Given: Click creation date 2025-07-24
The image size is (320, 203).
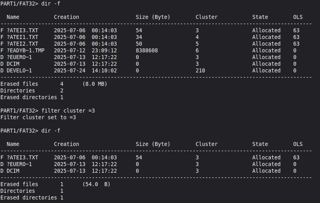Looking at the screenshot, I should tap(70, 70).
